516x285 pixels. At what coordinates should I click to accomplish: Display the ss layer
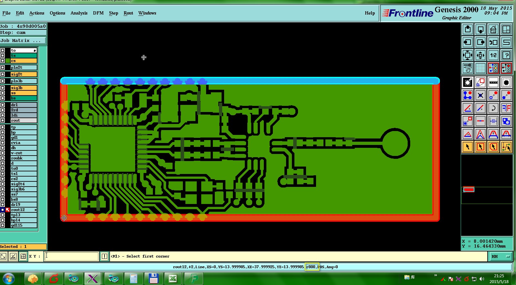(x=24, y=93)
